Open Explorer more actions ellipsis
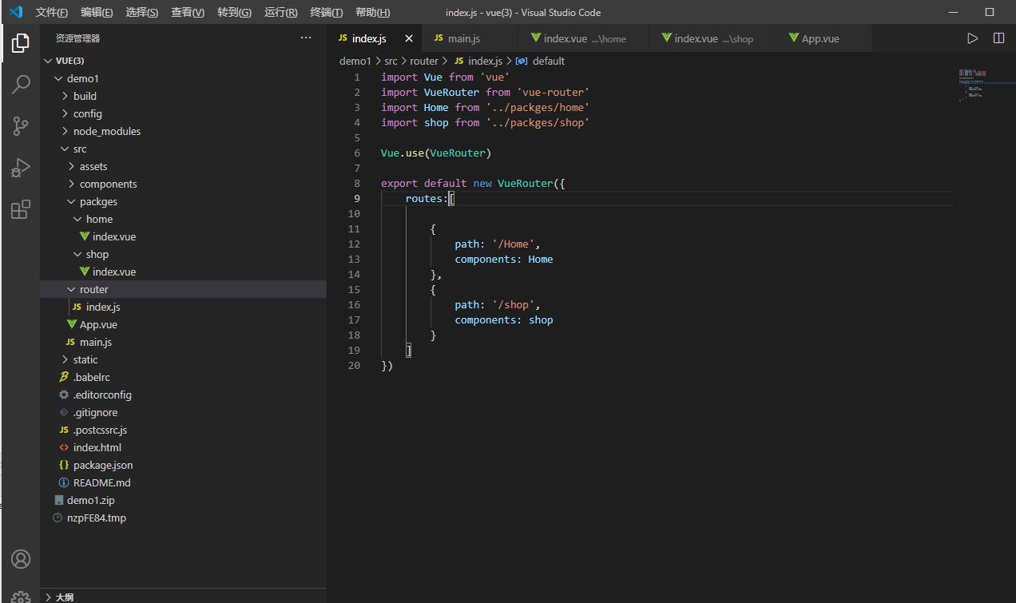 (x=306, y=38)
